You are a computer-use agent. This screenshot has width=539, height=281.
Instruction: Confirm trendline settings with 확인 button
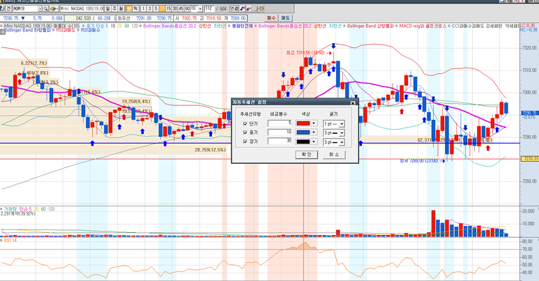(x=306, y=154)
